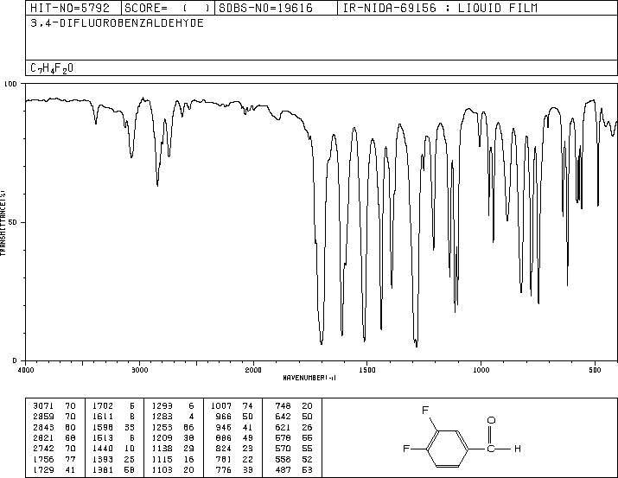Screen dimensions: 618x478
Task: Click peak table entry 1283
Action: 162,417
